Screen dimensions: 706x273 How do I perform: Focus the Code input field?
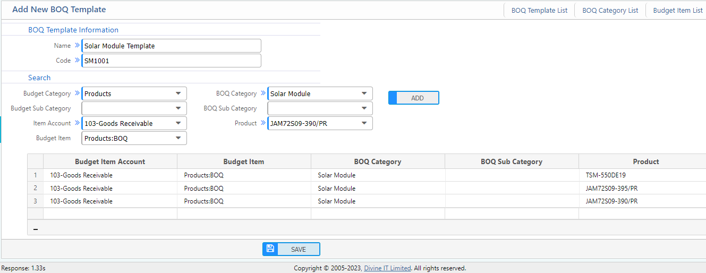pyautogui.click(x=171, y=61)
